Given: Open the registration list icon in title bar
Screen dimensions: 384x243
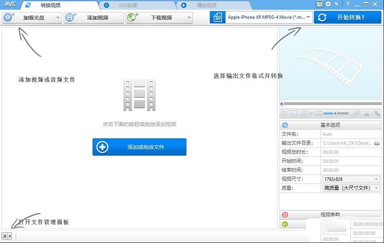Looking at the screenshot, I should tap(319, 4).
